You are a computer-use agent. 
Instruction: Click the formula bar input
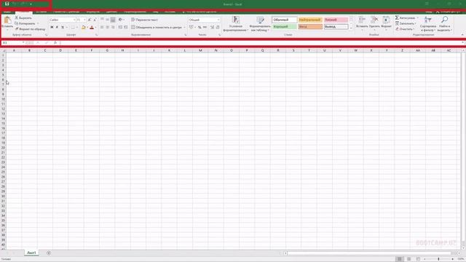pos(261,43)
